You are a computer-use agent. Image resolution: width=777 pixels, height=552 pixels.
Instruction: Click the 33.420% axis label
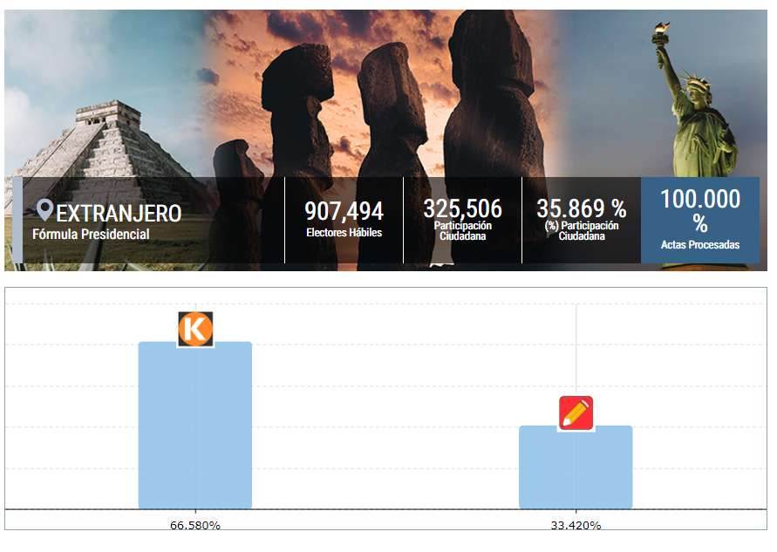tap(576, 526)
